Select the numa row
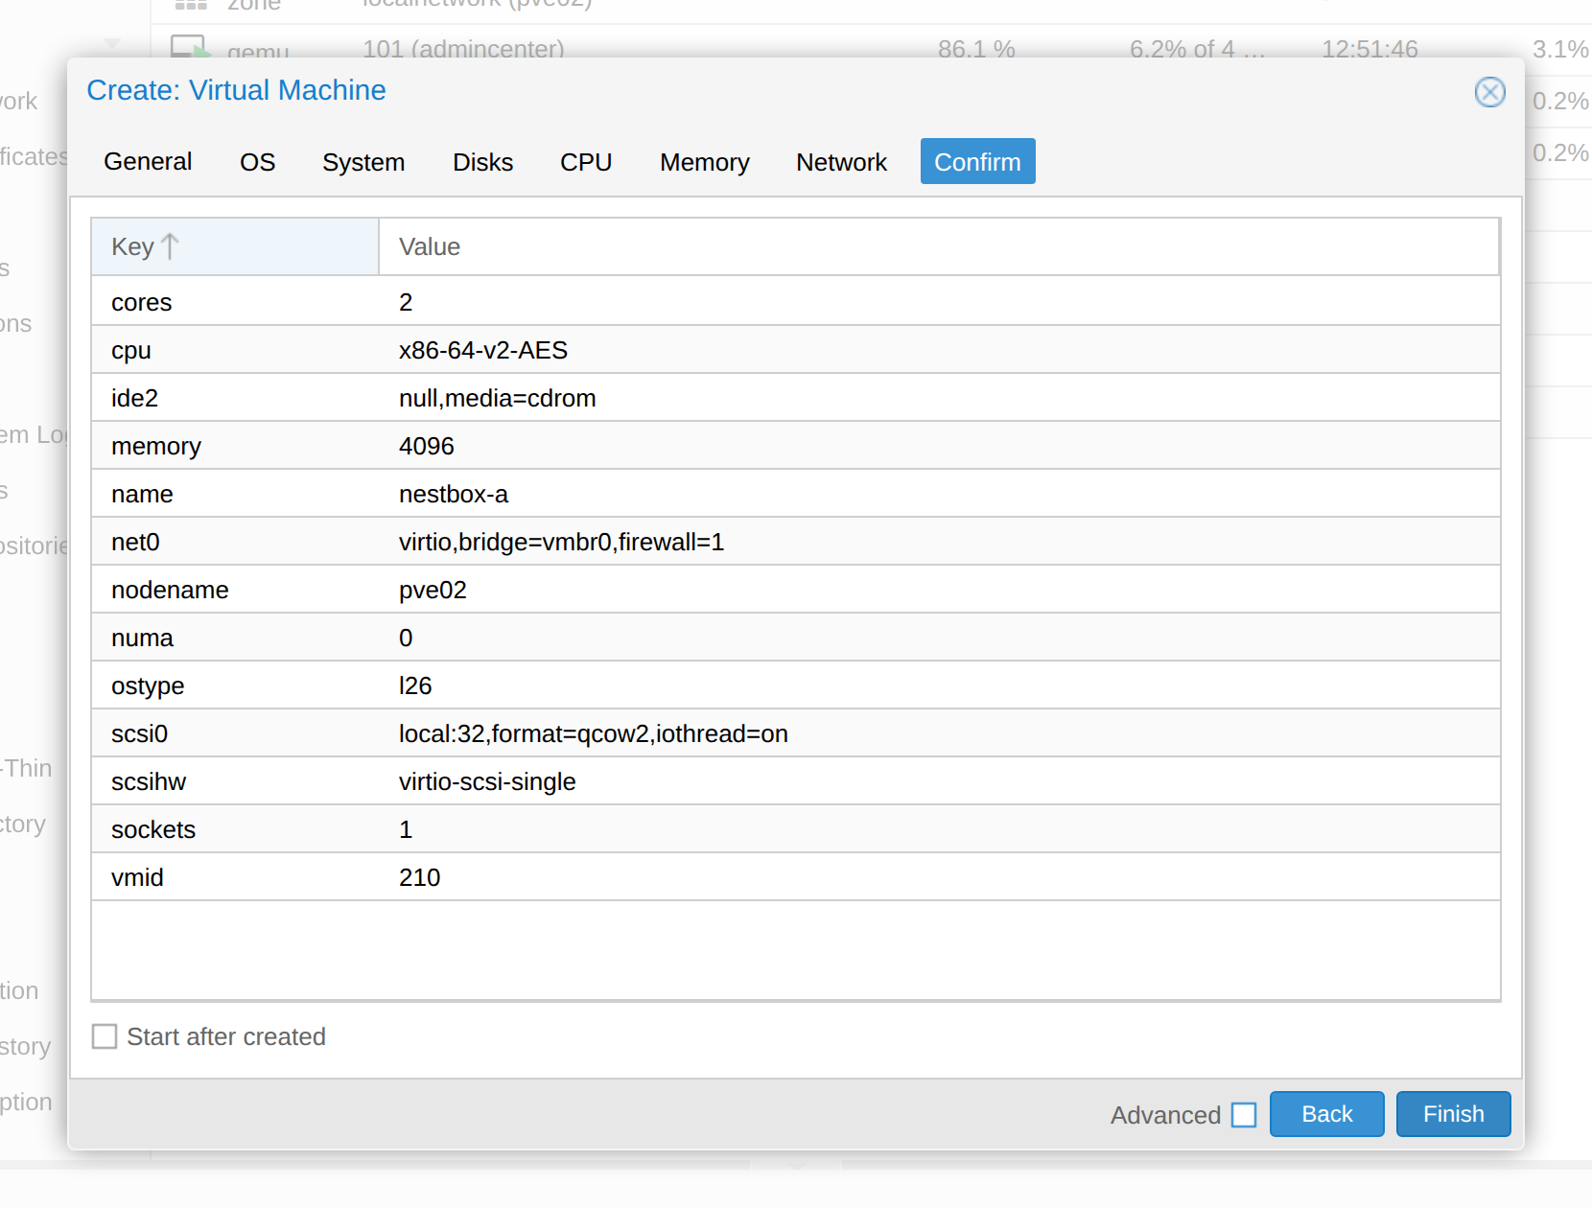The image size is (1592, 1208). pyautogui.click(x=796, y=638)
